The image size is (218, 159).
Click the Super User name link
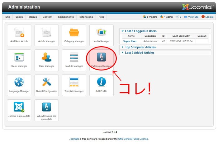pos(130,41)
